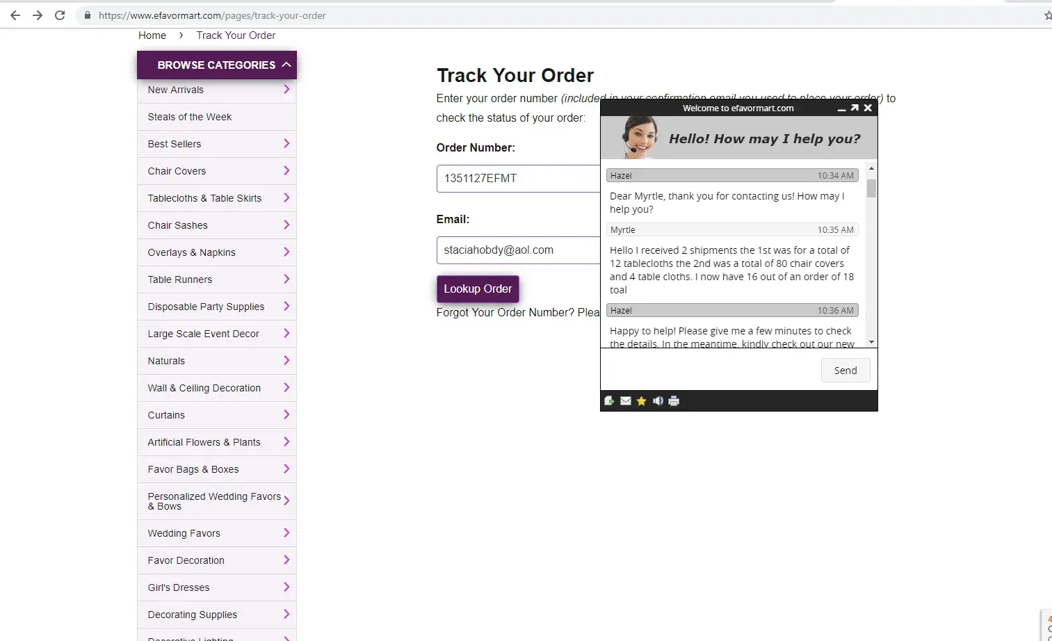Expand Overlays & Napkins chevron
1052x641 pixels.
click(x=286, y=252)
